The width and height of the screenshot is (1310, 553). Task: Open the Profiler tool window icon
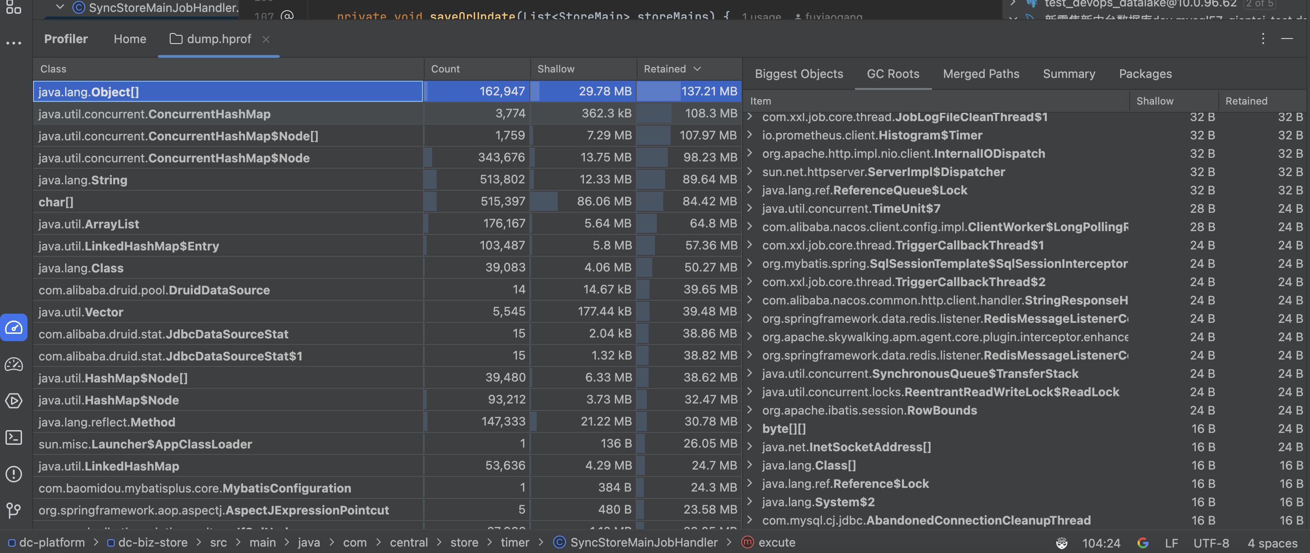click(14, 328)
